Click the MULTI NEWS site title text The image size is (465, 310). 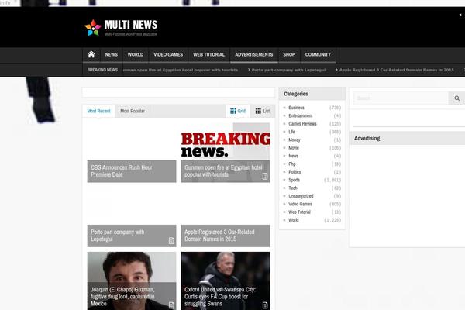(x=131, y=25)
